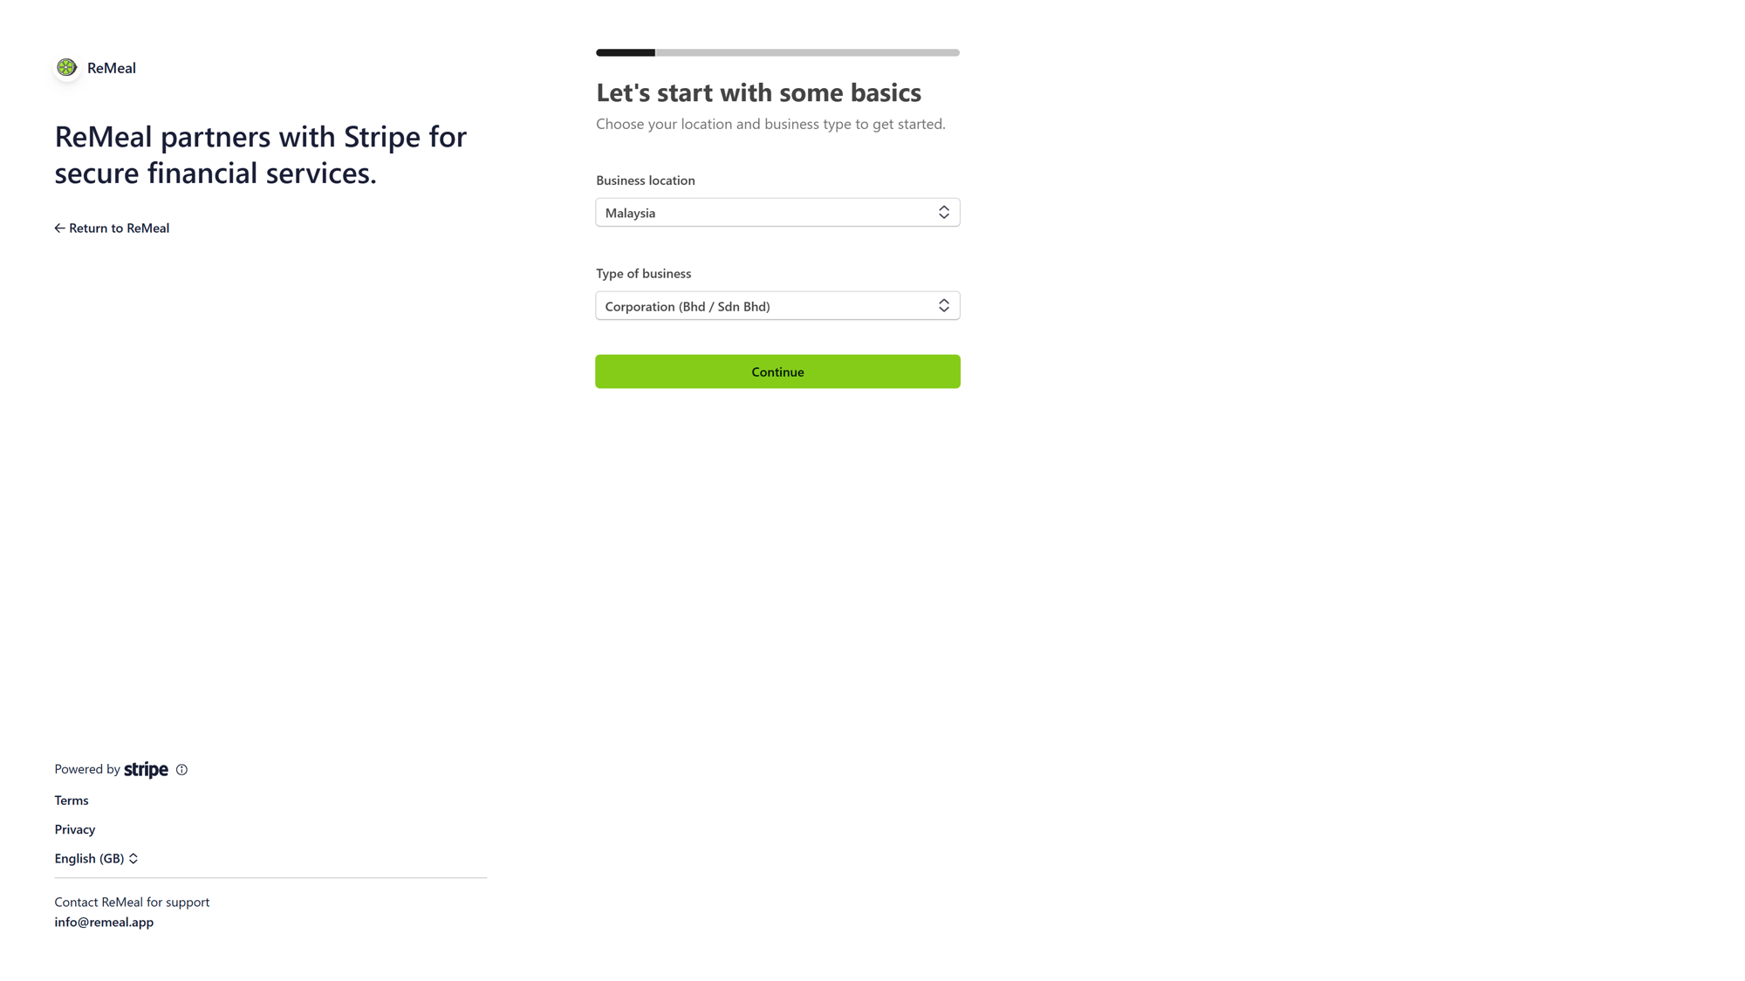The width and height of the screenshot is (1745, 981).
Task: Click the "Let's start with some basics" heading
Action: pos(758,92)
